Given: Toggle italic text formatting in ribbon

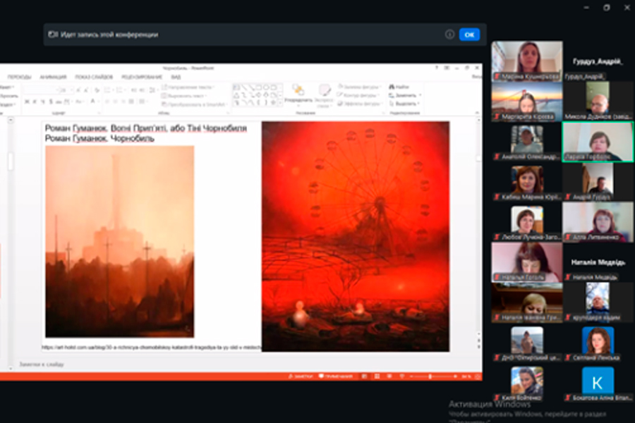Looking at the screenshot, I should pos(34,102).
